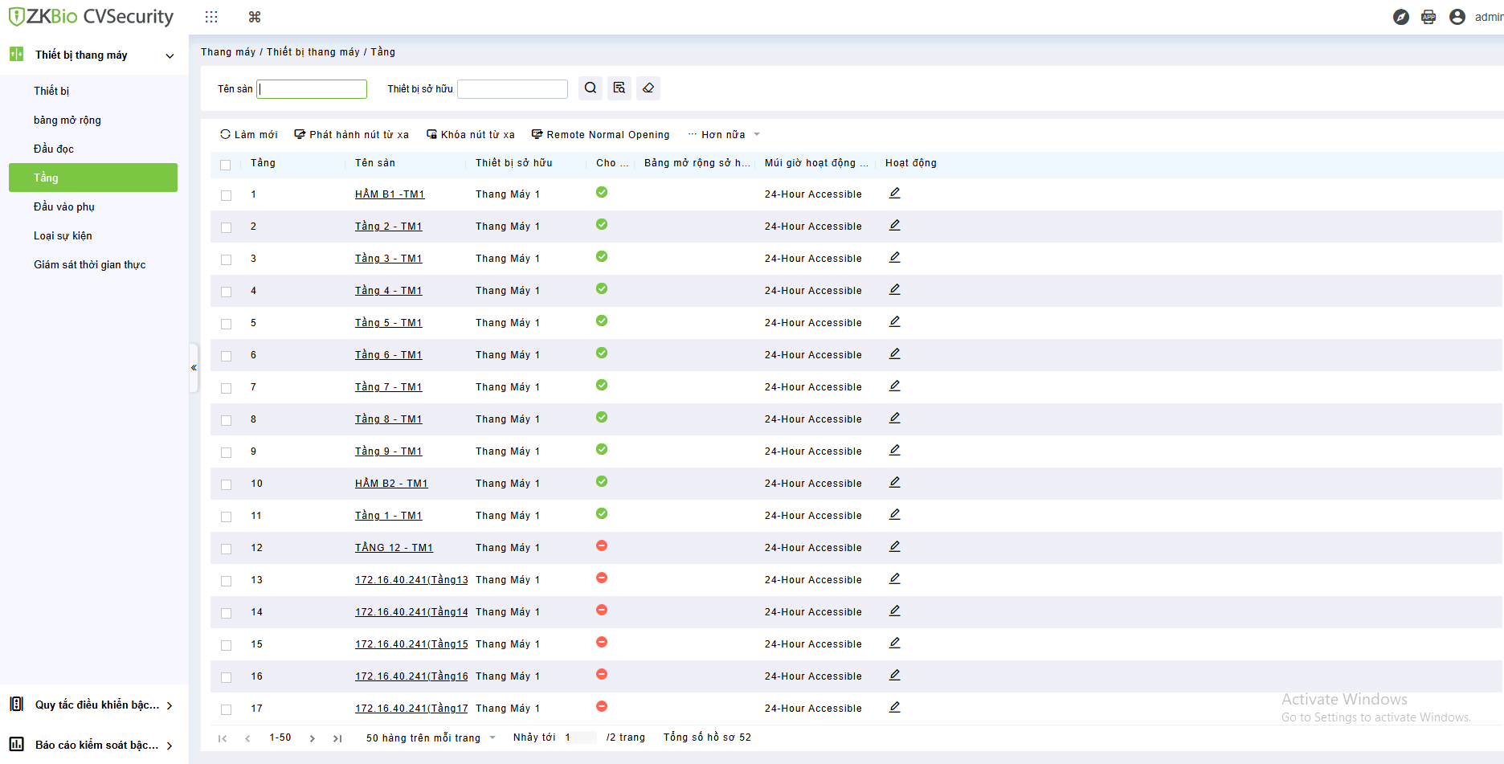This screenshot has height=764, width=1504.
Task: Click the Làm mới refresh button
Action: click(x=249, y=135)
